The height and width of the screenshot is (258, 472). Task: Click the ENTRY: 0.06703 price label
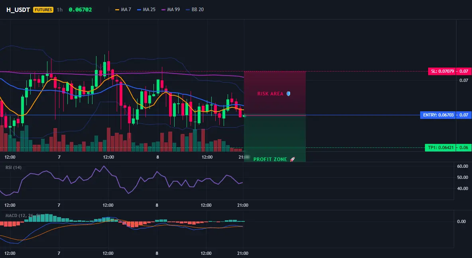pos(438,115)
